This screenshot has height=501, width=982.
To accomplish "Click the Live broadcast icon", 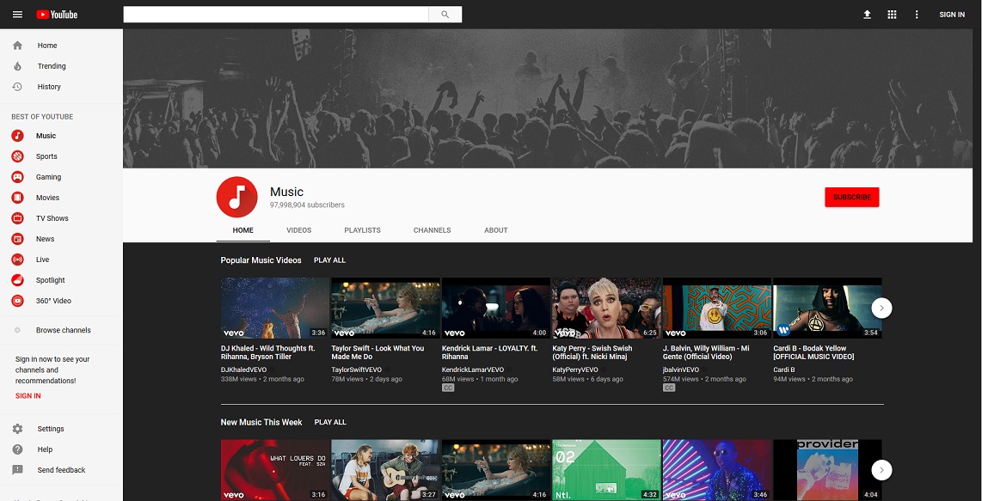I will 17,260.
